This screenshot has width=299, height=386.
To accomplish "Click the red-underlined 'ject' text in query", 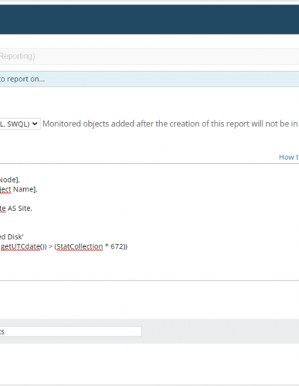I will 5,189.
